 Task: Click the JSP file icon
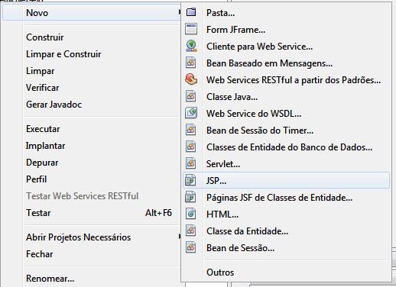[190, 180]
